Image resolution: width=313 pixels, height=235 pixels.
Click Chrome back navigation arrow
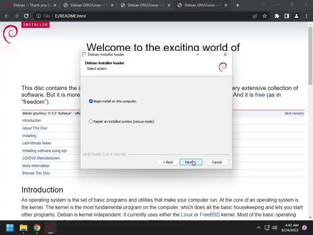(x=7, y=16)
